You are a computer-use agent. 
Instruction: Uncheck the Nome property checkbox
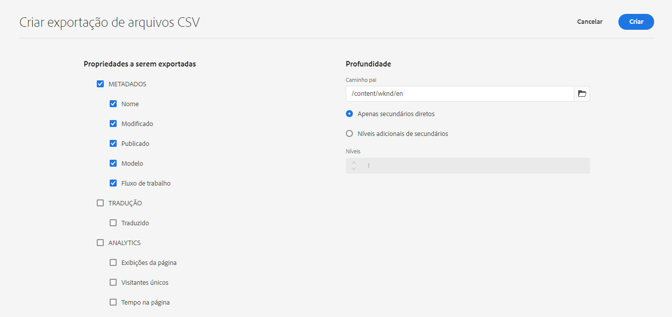113,104
